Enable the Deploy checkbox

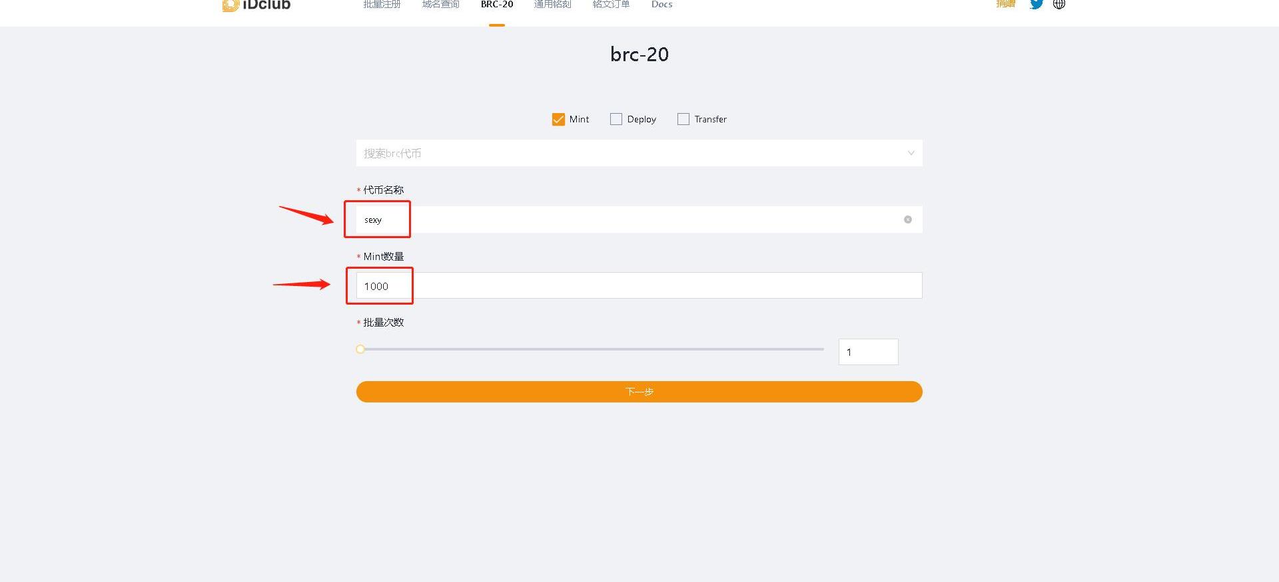point(616,120)
